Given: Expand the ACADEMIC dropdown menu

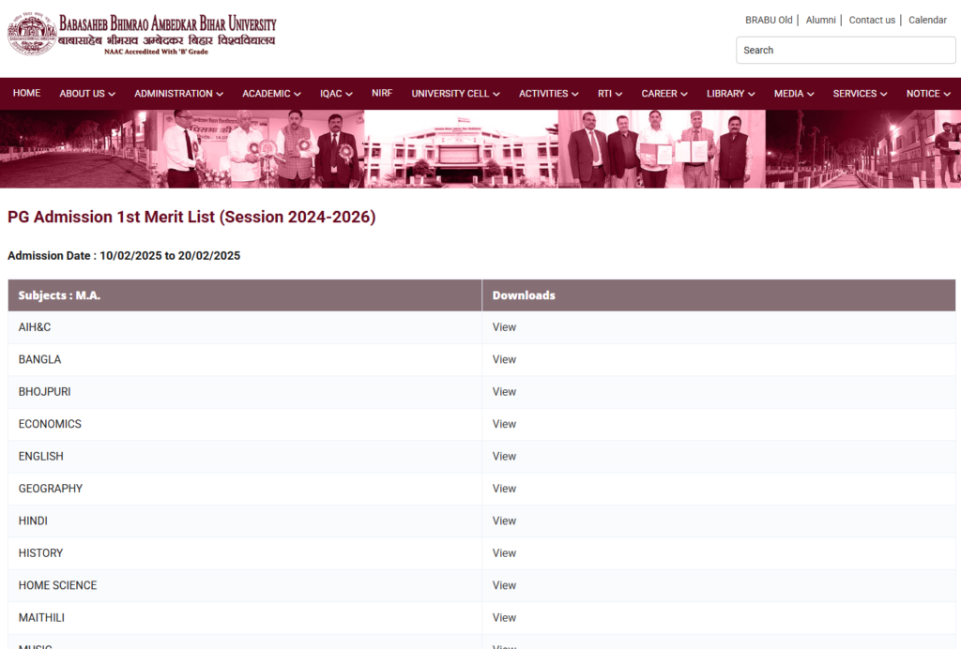Looking at the screenshot, I should click(271, 94).
